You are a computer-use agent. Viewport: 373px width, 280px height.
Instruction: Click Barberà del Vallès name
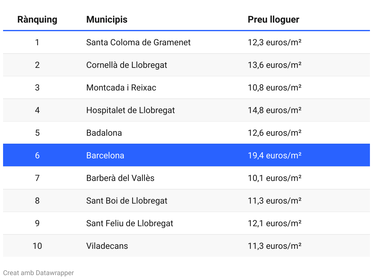[x=120, y=178]
